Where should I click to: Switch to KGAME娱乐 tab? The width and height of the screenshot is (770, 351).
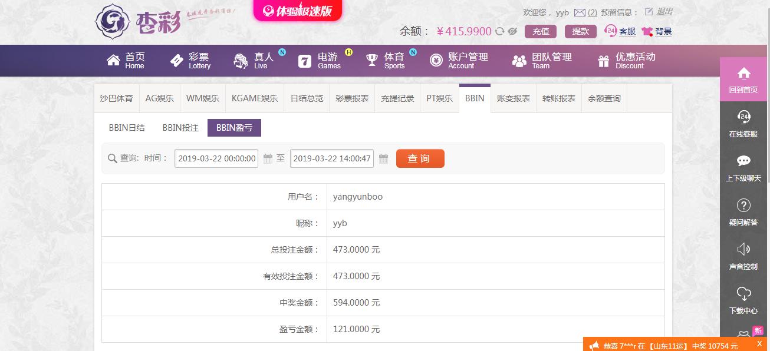255,98
